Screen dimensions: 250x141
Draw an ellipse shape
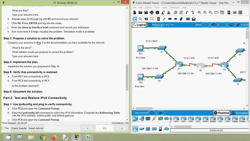pos(175,19)
